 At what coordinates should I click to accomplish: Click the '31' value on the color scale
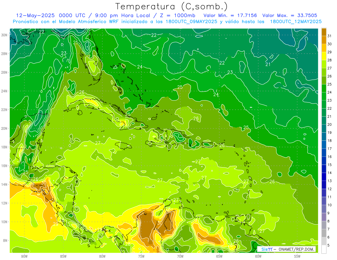click(x=329, y=36)
